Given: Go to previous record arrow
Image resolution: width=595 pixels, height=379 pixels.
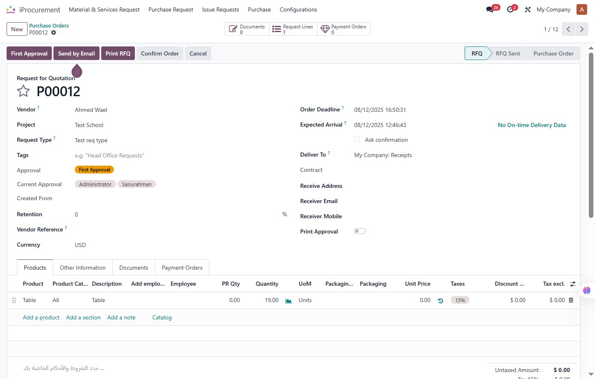Looking at the screenshot, I should click(x=568, y=29).
